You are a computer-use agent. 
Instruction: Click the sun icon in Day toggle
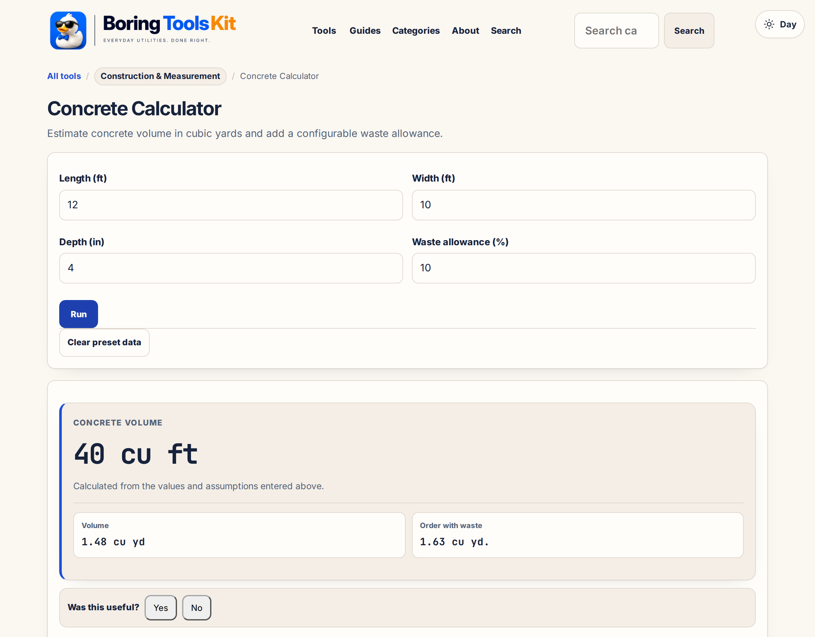[769, 24]
